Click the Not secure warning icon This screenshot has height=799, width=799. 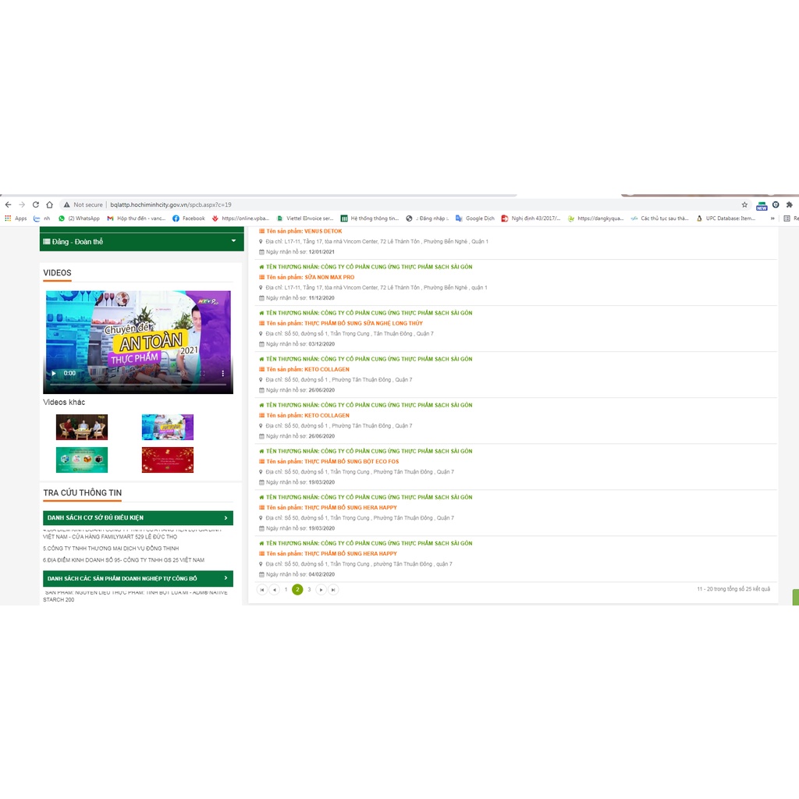coord(66,205)
